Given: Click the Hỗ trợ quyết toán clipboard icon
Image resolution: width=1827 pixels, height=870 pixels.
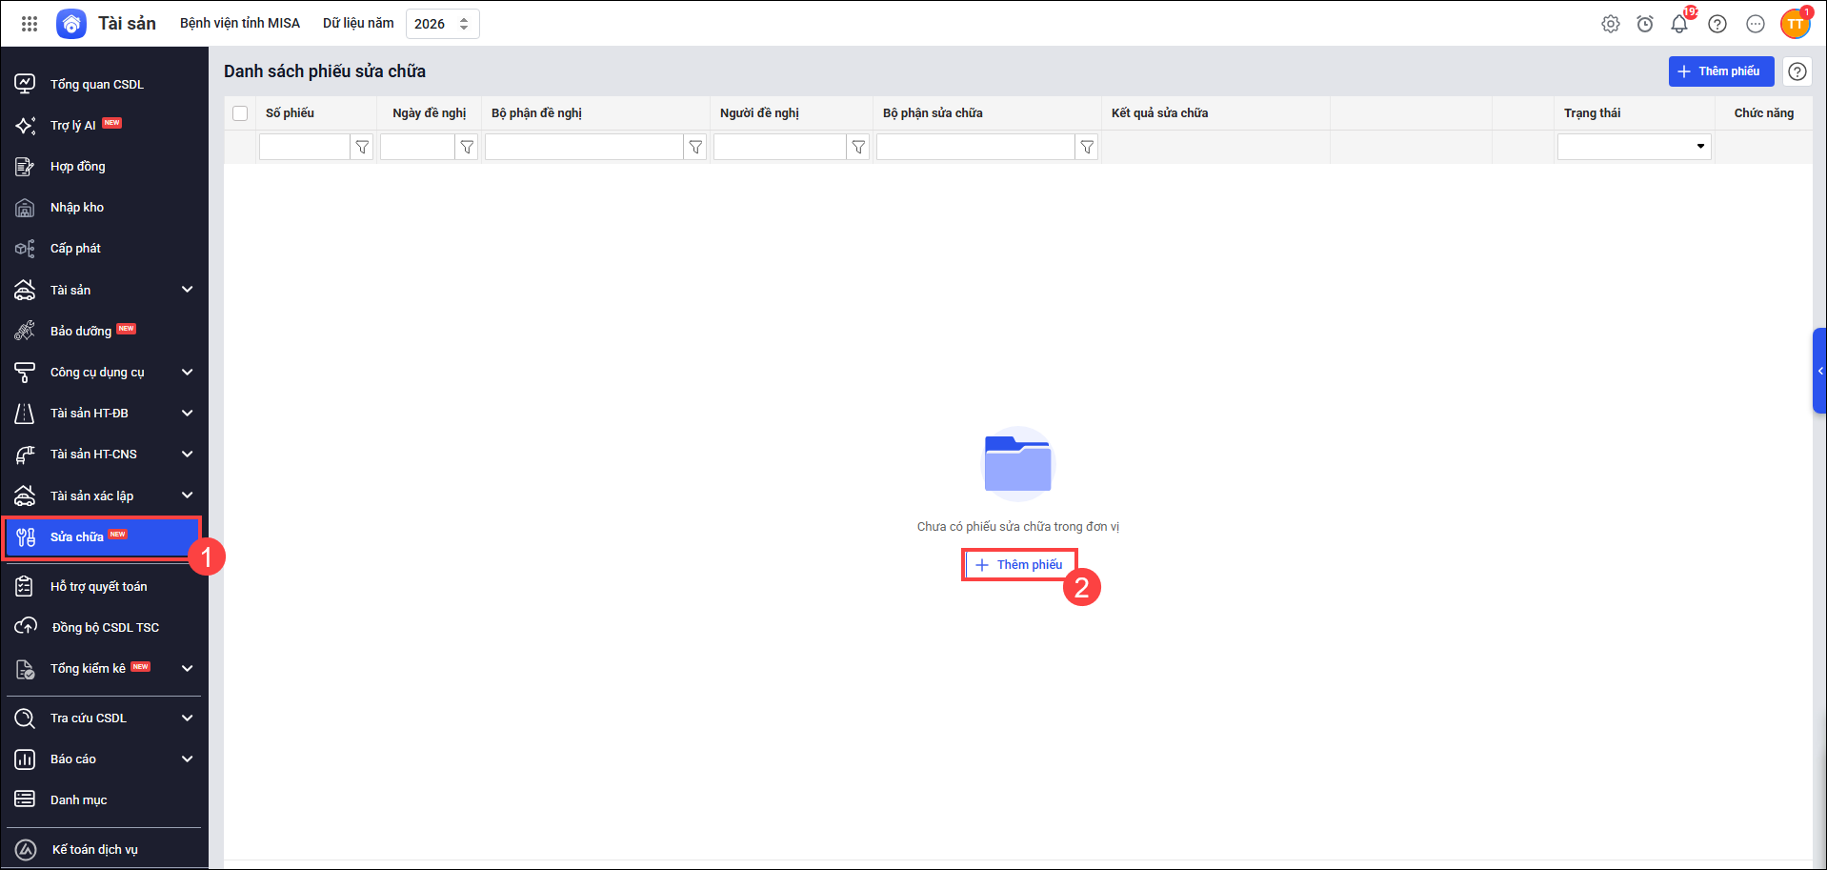Looking at the screenshot, I should click(25, 586).
